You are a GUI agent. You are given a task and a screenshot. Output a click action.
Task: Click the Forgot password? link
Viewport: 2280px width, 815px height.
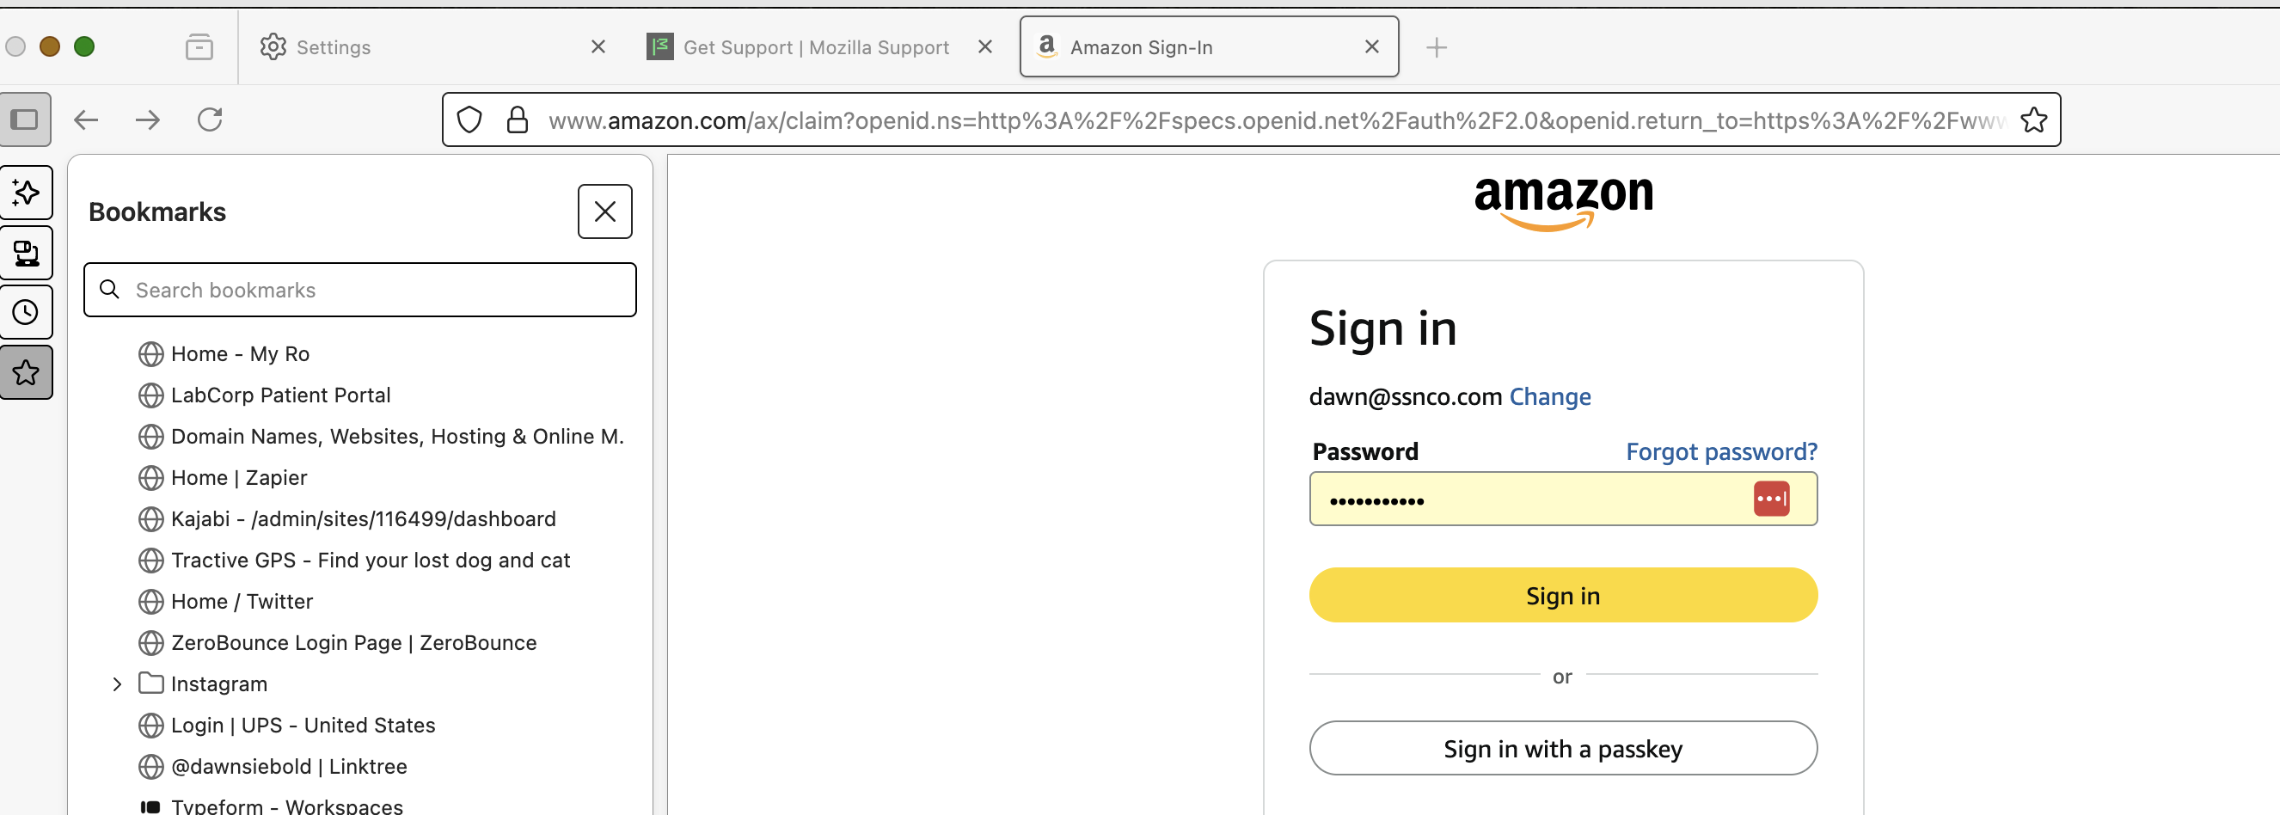[x=1720, y=452]
